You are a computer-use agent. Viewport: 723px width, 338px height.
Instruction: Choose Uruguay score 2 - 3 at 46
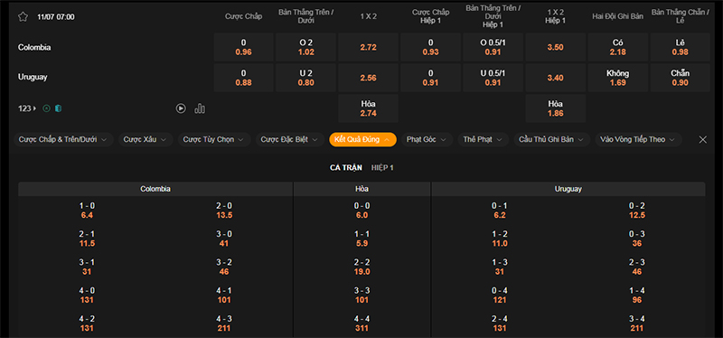[x=637, y=267]
